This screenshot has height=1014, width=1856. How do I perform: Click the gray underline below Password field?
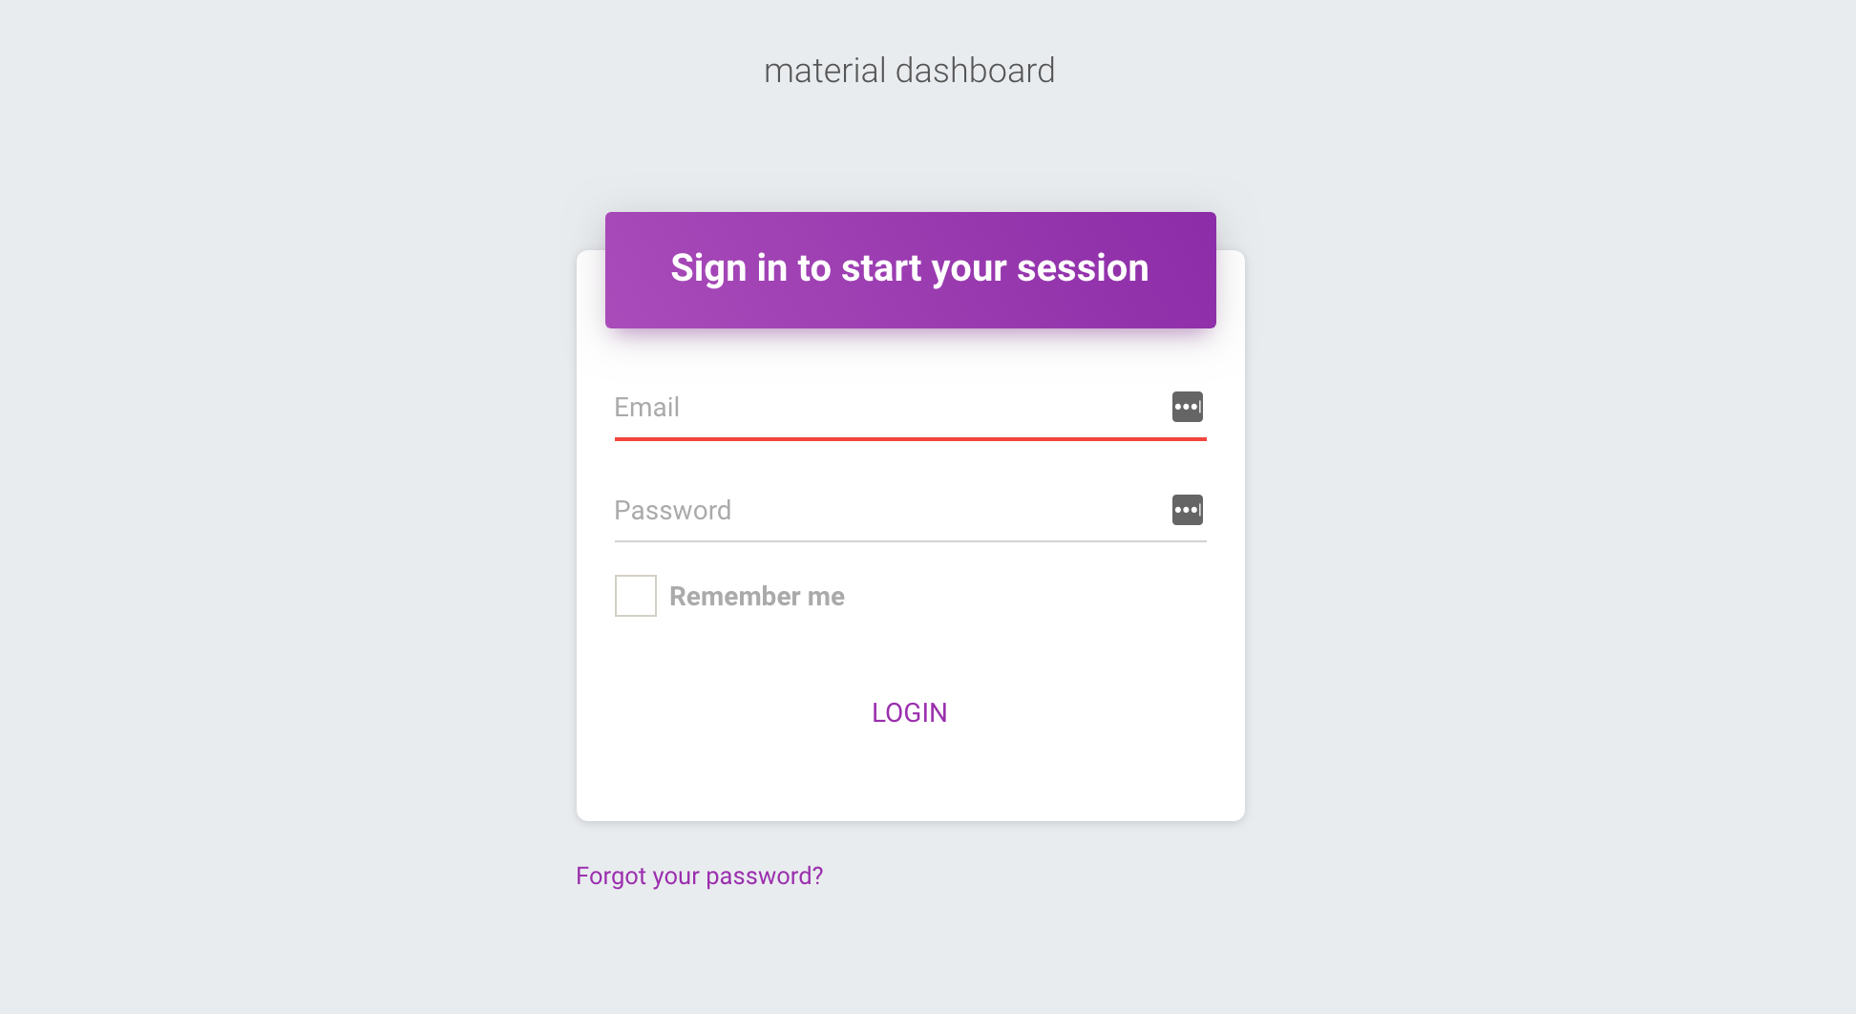(911, 541)
